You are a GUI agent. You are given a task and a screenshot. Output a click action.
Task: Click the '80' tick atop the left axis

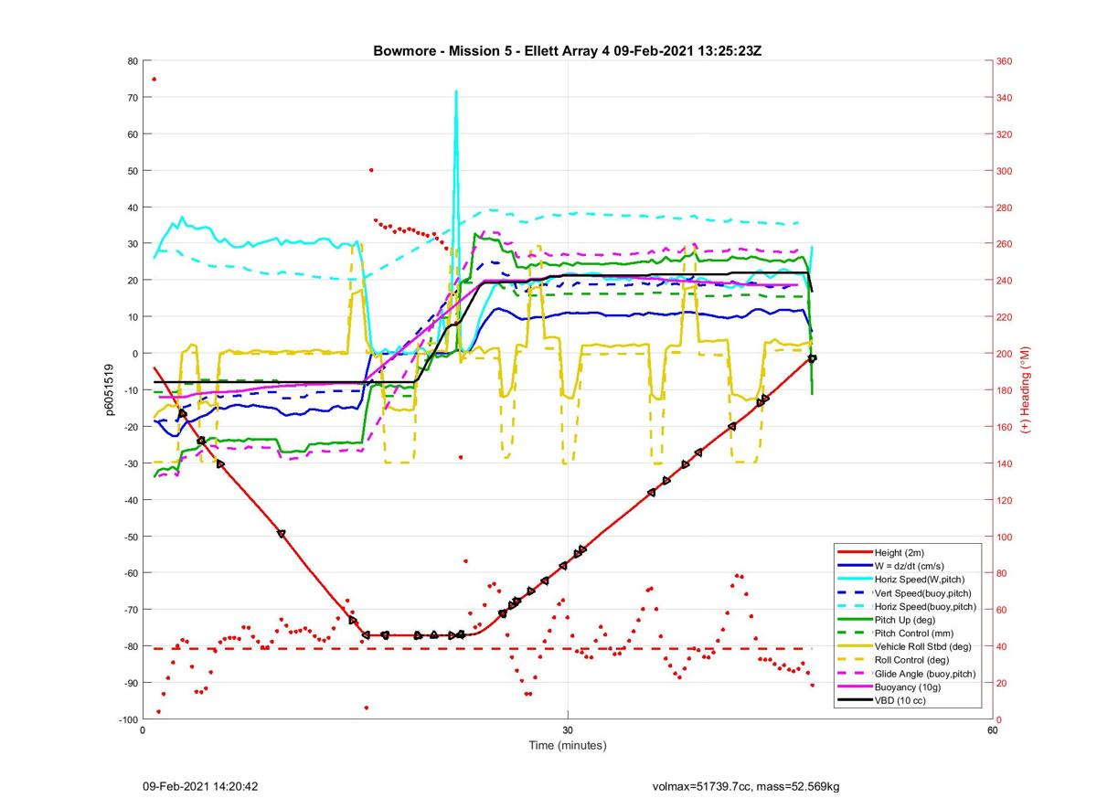coord(133,61)
